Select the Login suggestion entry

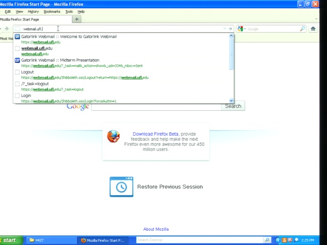[x=121, y=98]
